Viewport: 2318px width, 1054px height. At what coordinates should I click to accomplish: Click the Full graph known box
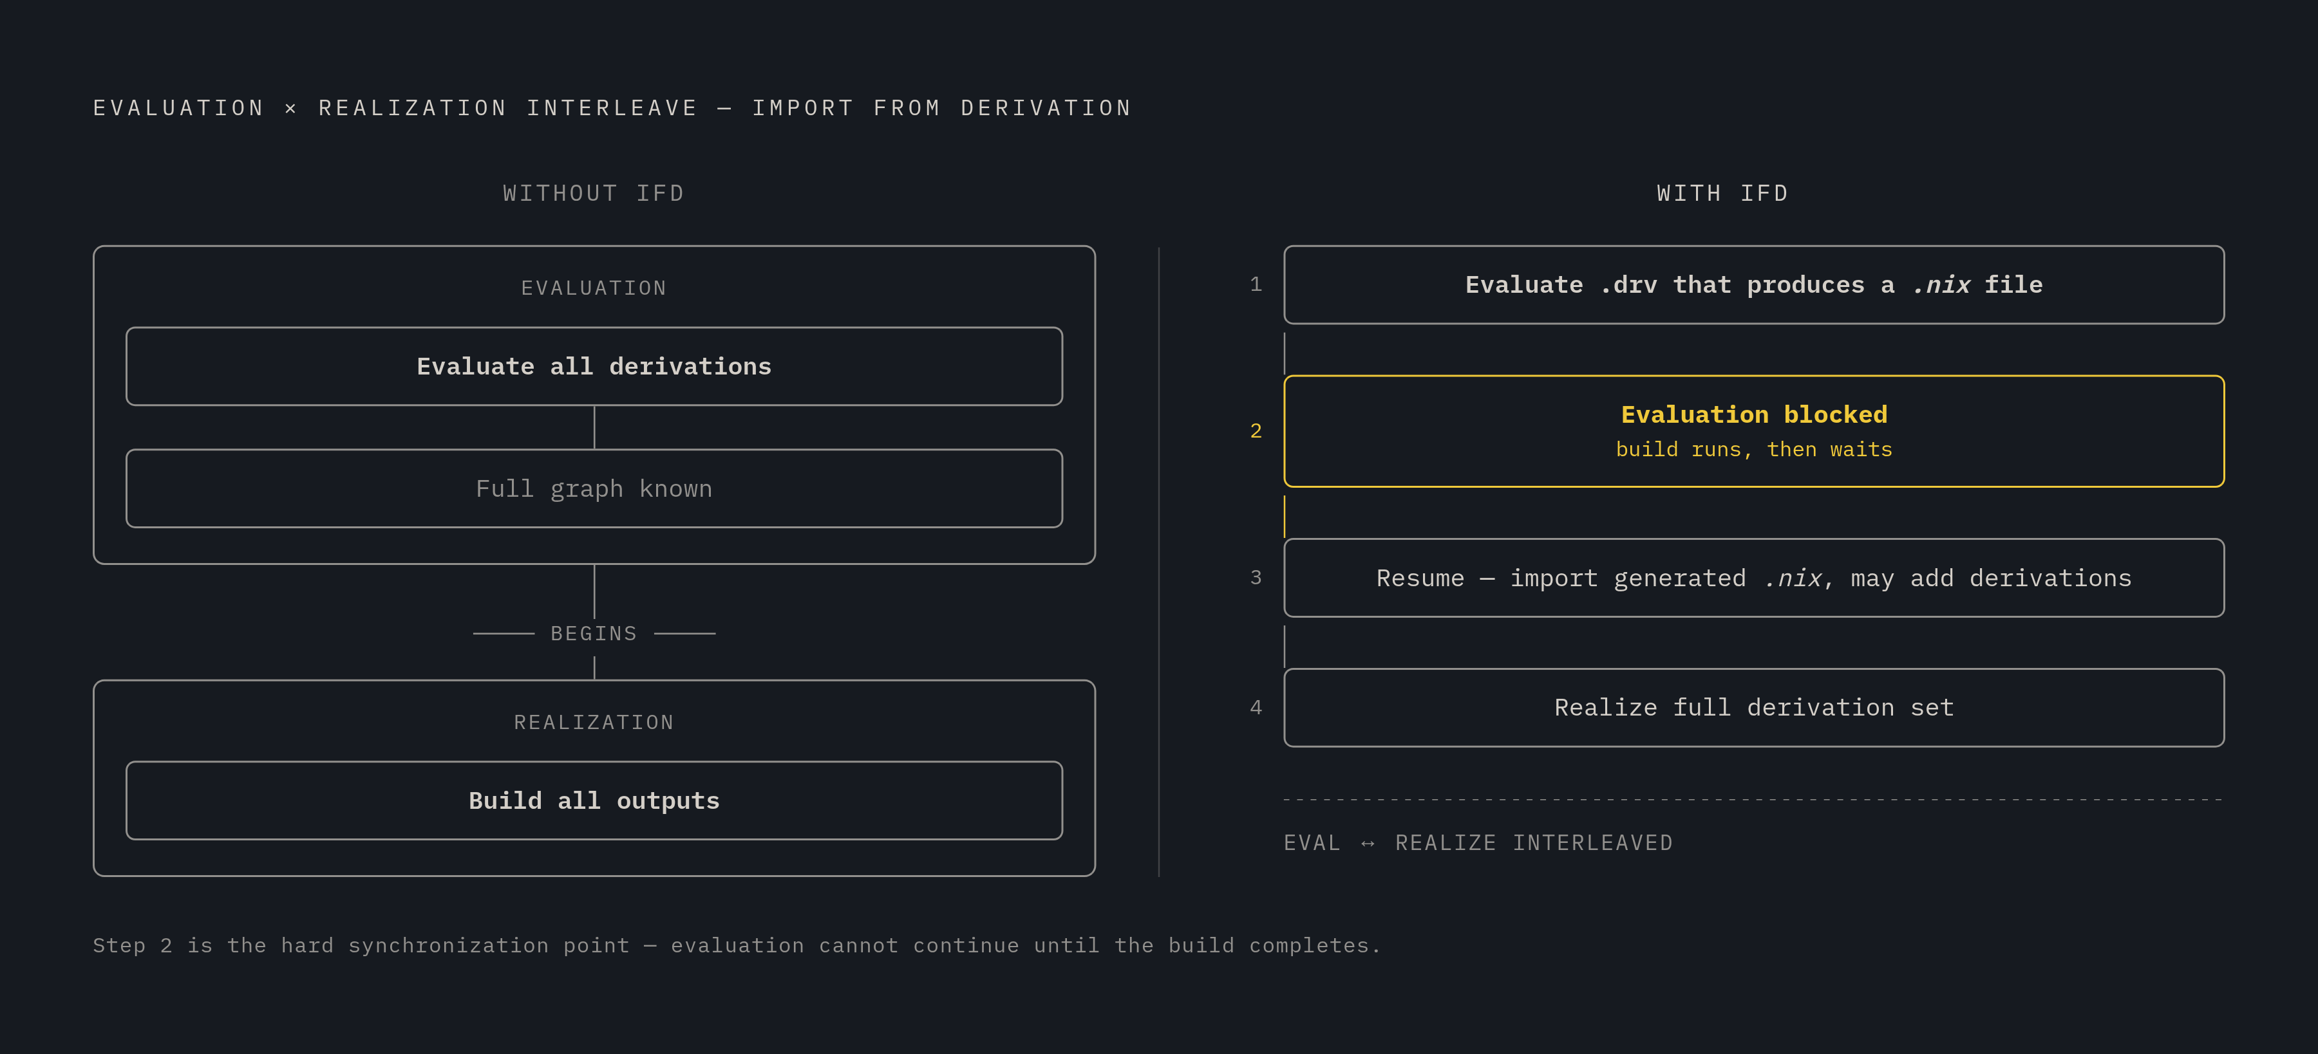point(594,488)
